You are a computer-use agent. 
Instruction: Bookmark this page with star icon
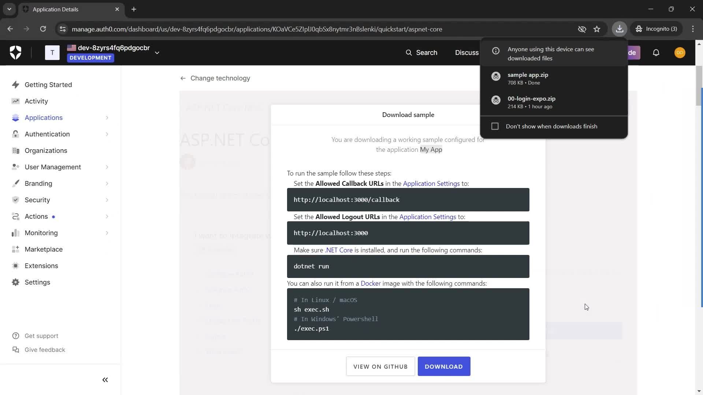(597, 29)
